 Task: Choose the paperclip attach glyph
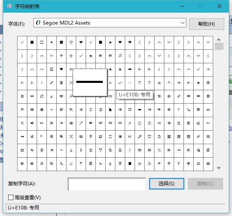point(81,150)
